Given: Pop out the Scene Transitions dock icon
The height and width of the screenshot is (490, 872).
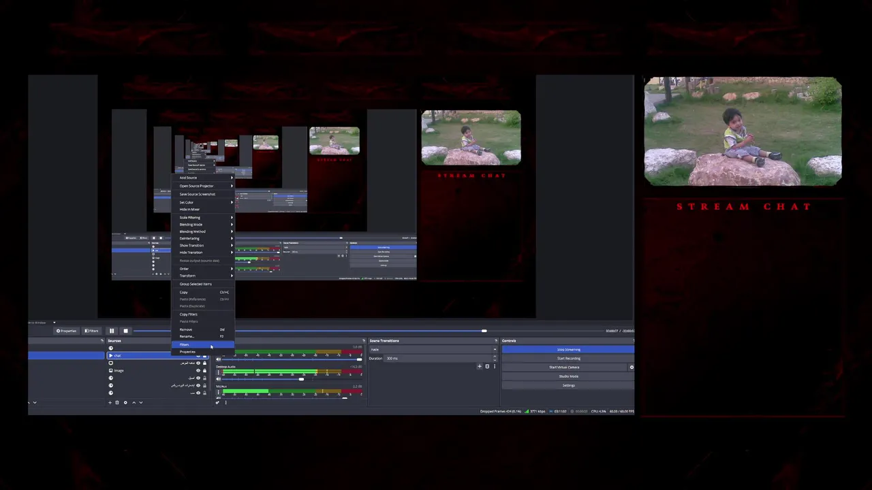Looking at the screenshot, I should coord(496,340).
